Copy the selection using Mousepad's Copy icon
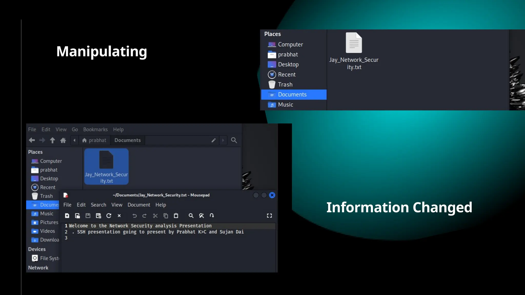This screenshot has width=525, height=295. tap(166, 216)
